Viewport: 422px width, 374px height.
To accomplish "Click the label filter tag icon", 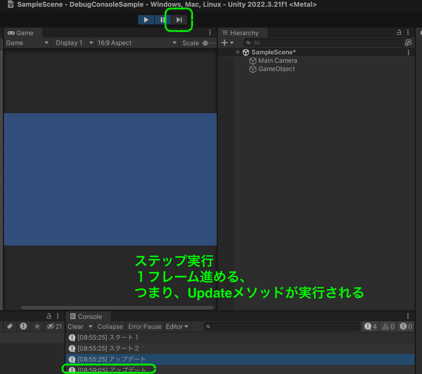I will tap(10, 326).
